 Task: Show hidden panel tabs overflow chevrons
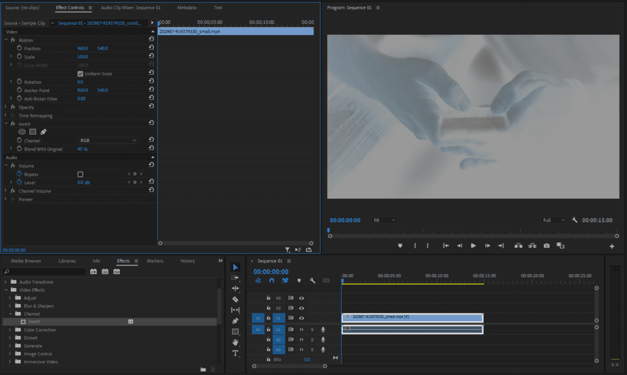pyautogui.click(x=220, y=261)
